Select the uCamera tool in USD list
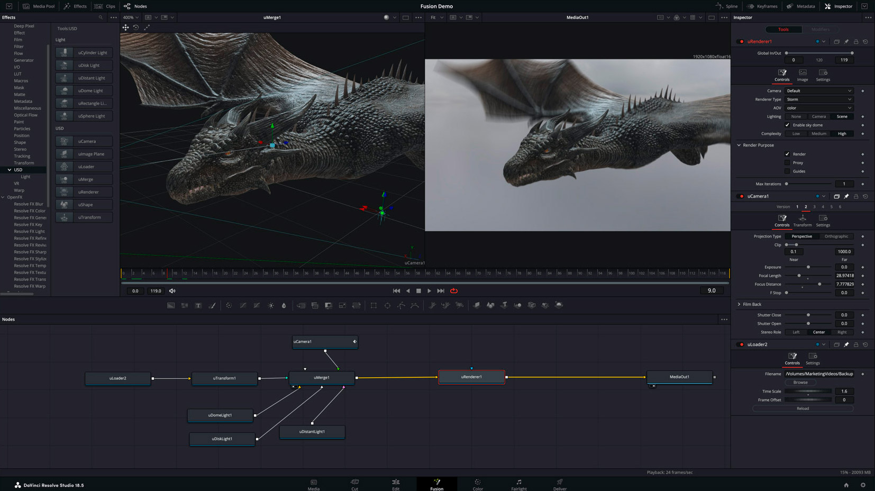 coord(87,141)
